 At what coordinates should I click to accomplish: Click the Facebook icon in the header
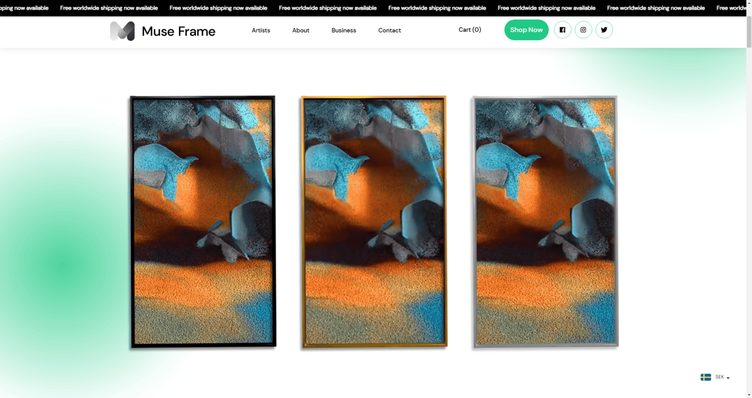click(x=562, y=30)
